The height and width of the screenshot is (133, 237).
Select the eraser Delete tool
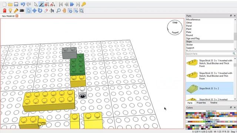[x=46, y=11]
